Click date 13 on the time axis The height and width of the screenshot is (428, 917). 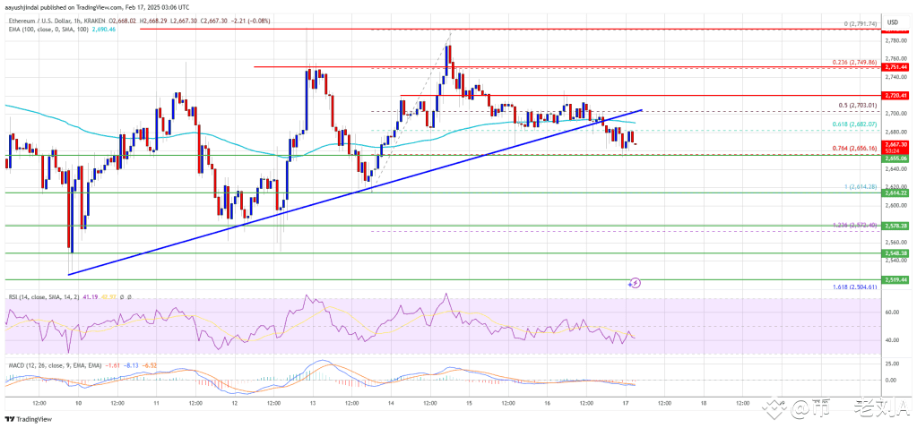coord(313,403)
